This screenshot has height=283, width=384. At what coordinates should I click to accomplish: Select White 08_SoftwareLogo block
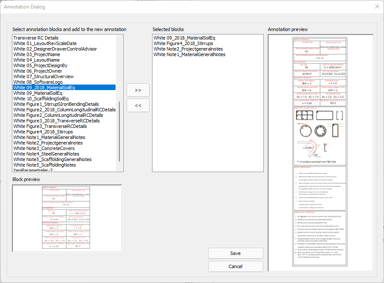(x=38, y=82)
